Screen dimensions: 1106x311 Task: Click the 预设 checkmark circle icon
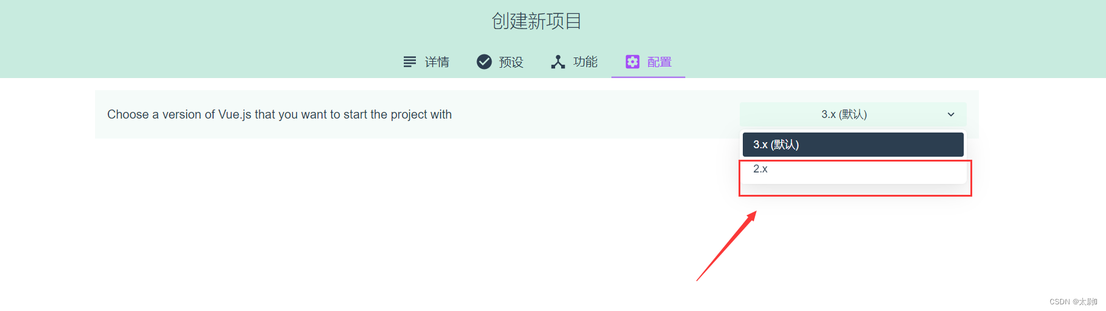point(484,62)
